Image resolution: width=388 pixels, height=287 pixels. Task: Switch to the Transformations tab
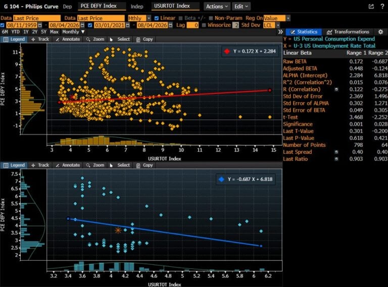[348, 32]
